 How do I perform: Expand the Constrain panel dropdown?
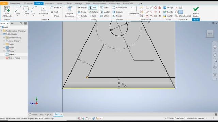(145, 20)
